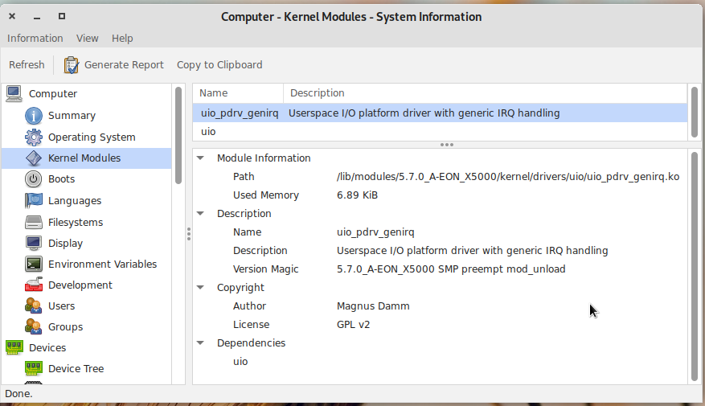Open the View menu
This screenshot has width=705, height=406.
(87, 39)
